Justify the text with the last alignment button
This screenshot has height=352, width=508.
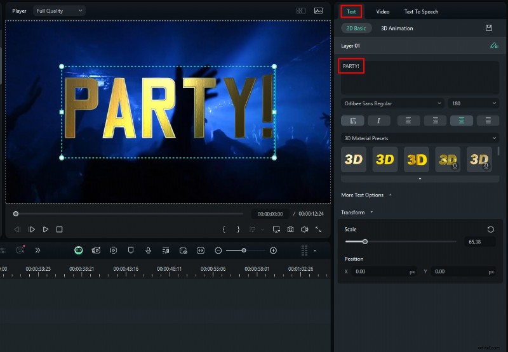(x=488, y=121)
